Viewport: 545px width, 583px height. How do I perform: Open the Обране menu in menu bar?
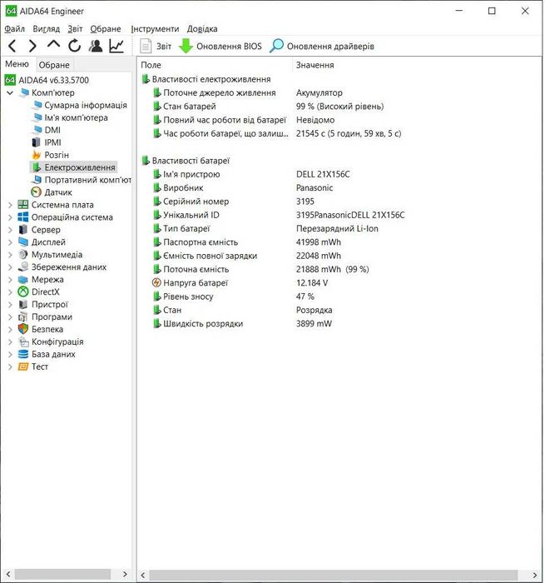point(106,28)
